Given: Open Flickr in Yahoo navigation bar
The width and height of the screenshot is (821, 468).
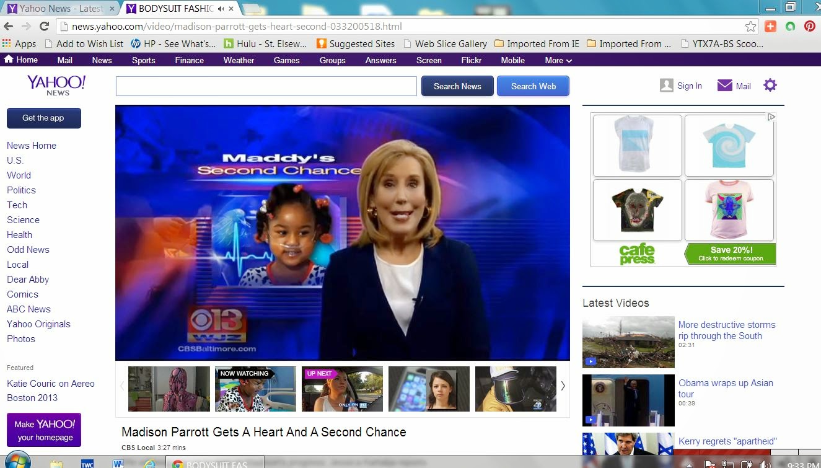Looking at the screenshot, I should pyautogui.click(x=472, y=60).
